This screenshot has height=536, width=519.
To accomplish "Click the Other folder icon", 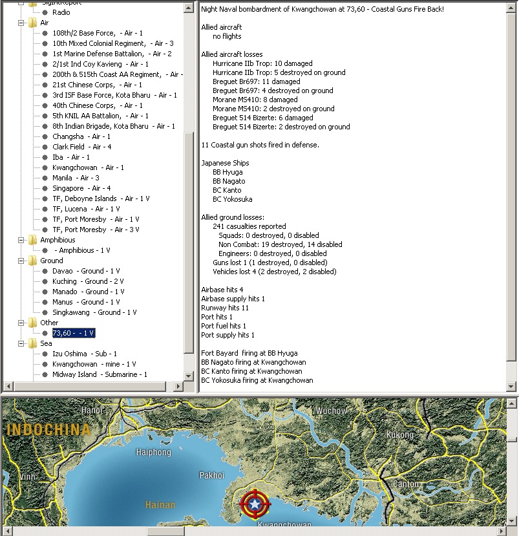I will (x=32, y=323).
